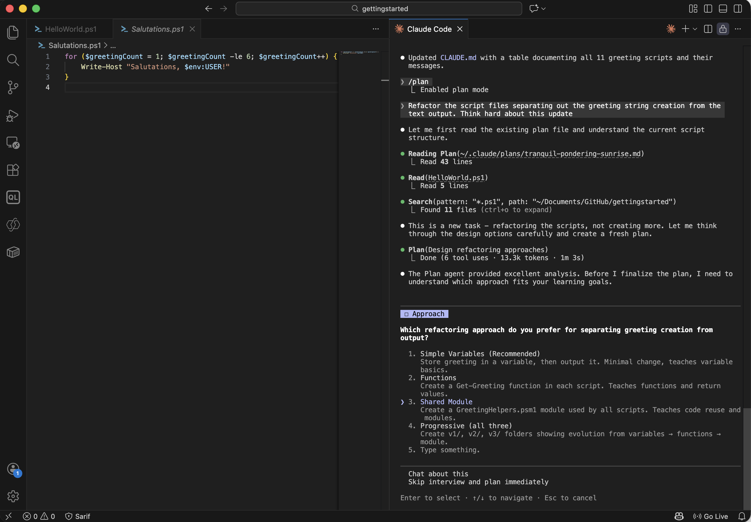Toggle the editor group lock icon
Viewport: 751px width, 522px height.
coord(723,29)
